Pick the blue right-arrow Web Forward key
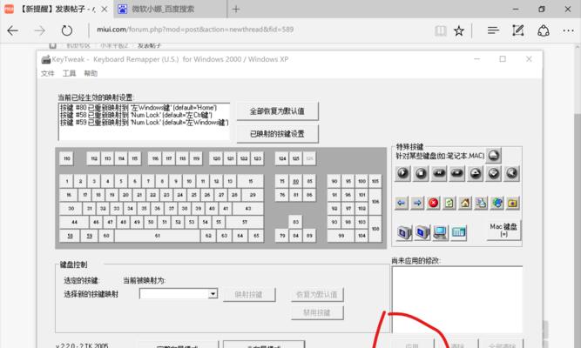The height and width of the screenshot is (348, 581). pos(417,203)
